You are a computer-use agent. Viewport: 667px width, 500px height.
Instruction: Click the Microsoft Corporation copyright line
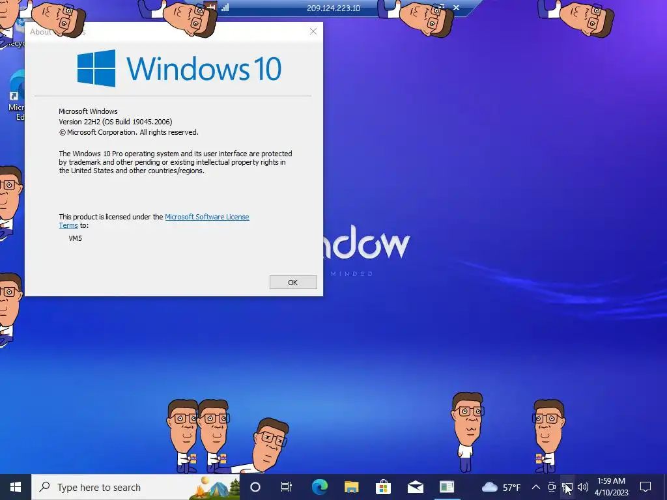coord(128,132)
